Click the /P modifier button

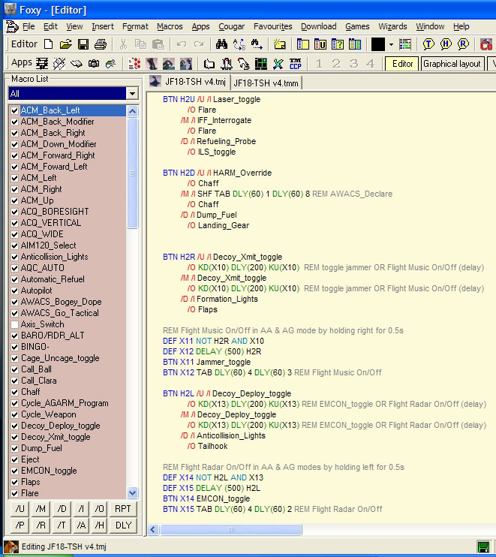[x=20, y=525]
